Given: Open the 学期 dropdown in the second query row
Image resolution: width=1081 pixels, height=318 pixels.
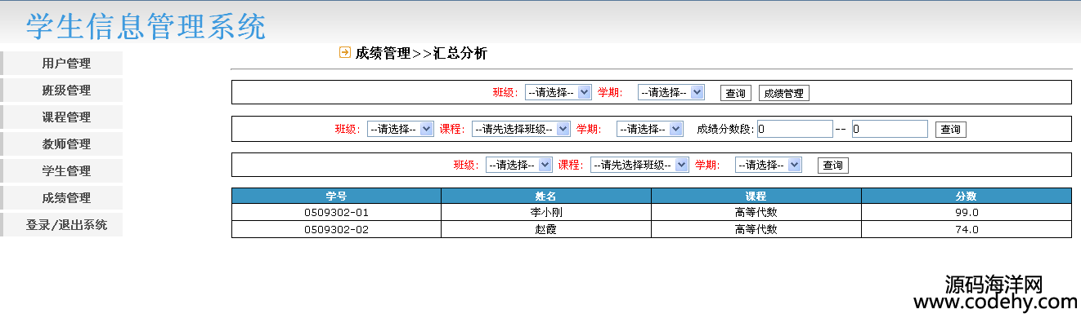Looking at the screenshot, I should click(x=650, y=129).
